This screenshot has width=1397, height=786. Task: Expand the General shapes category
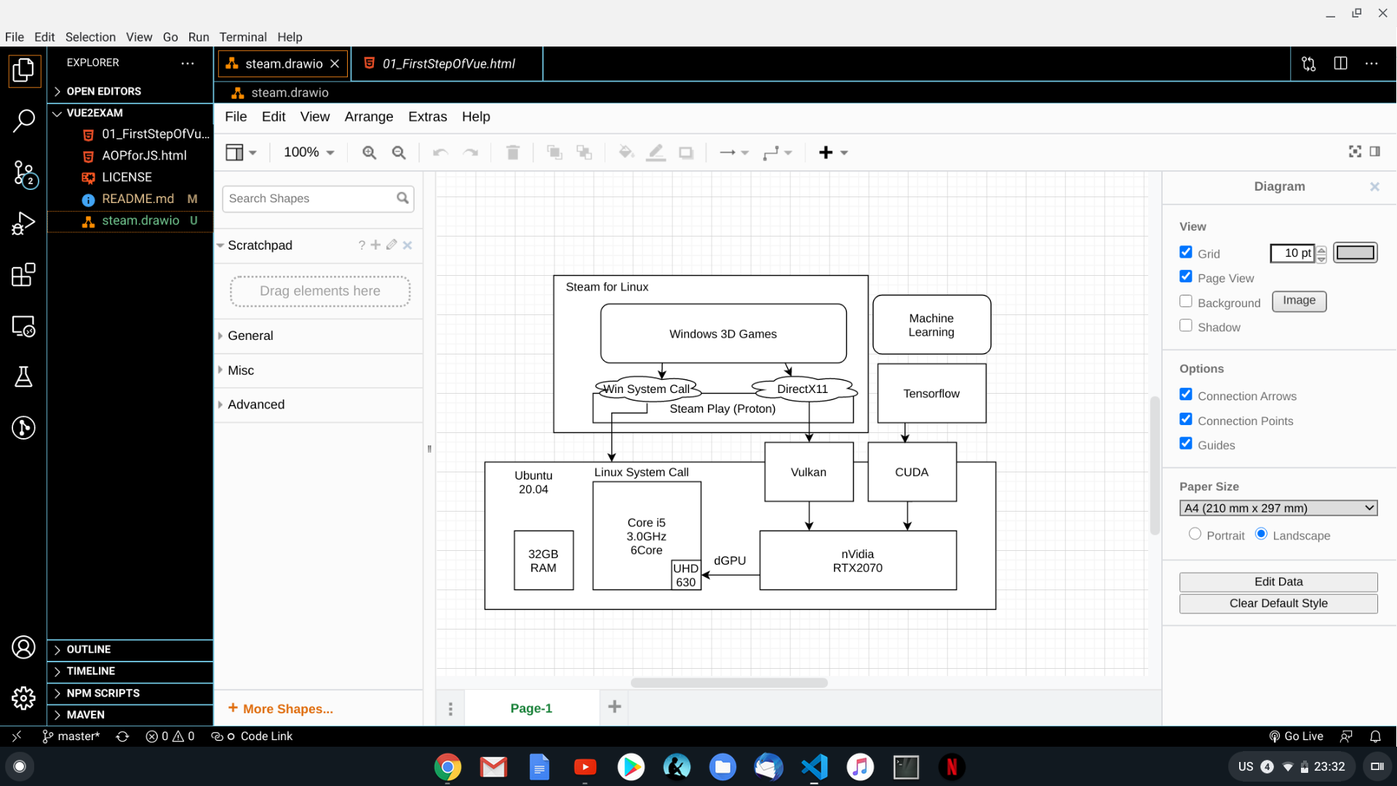point(250,335)
